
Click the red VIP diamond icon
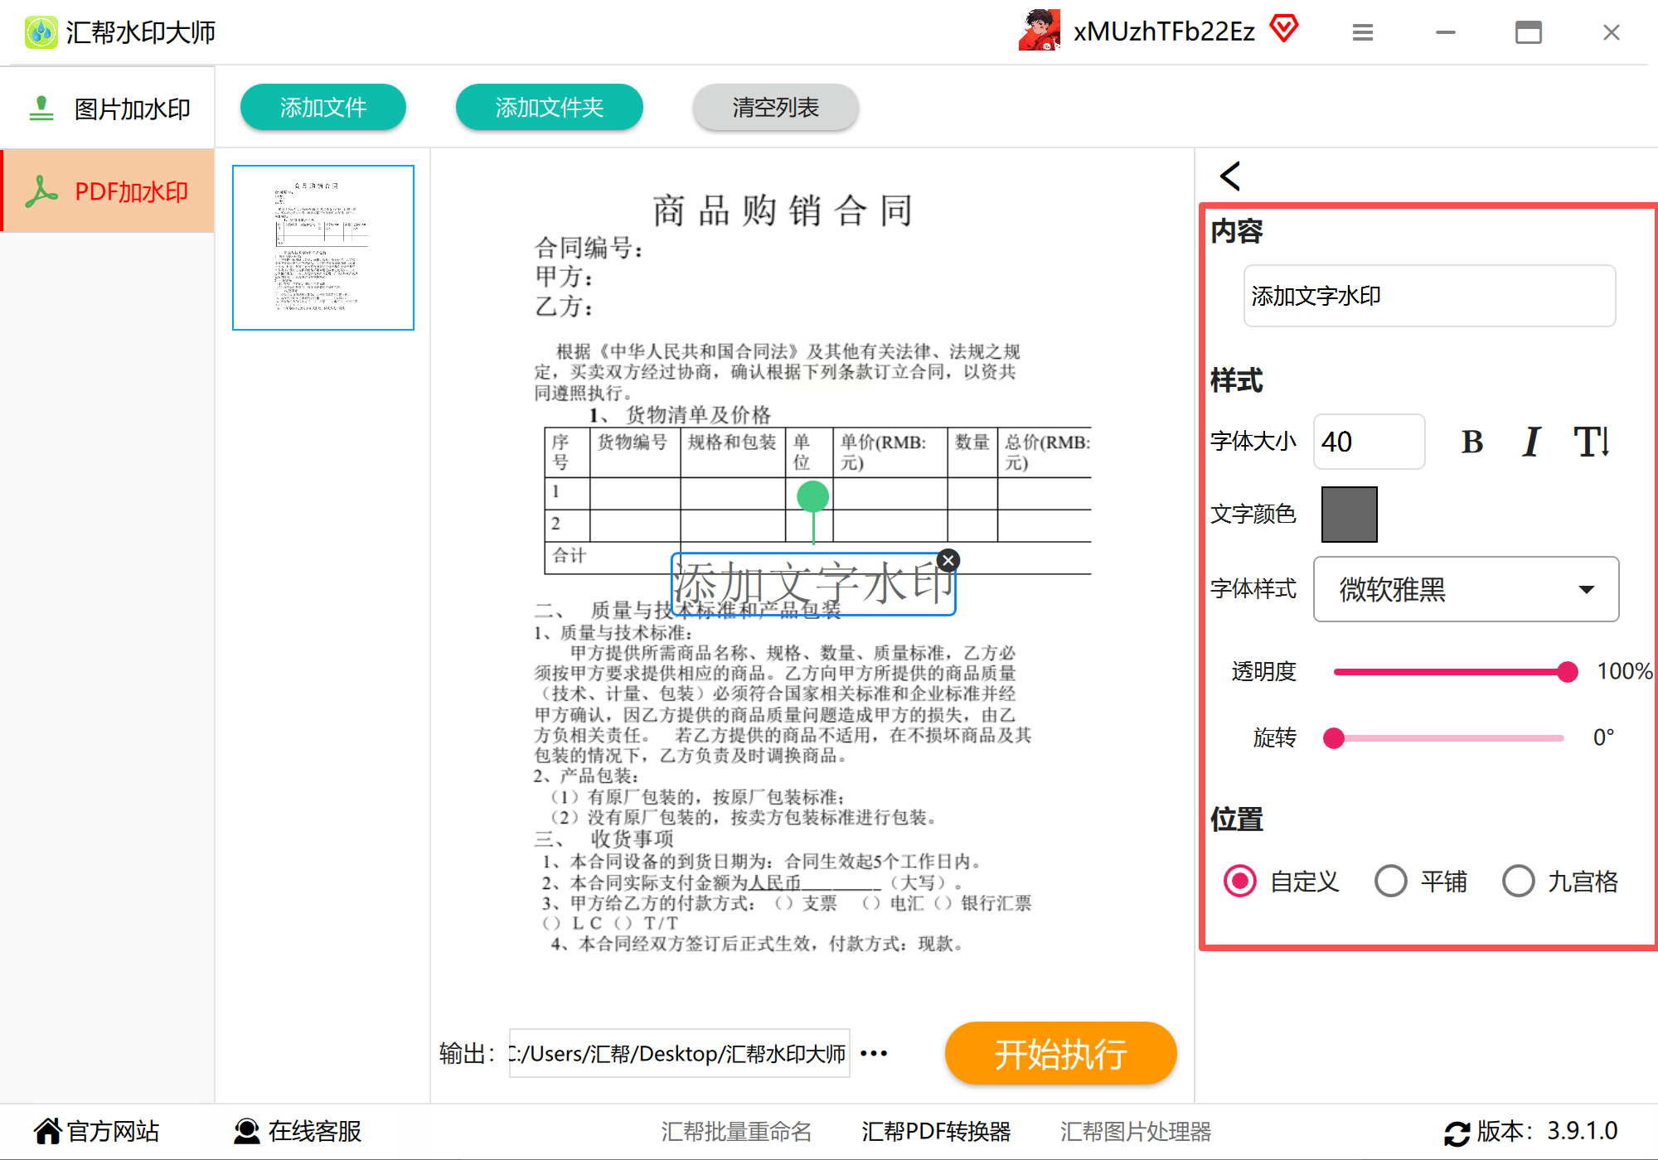click(x=1284, y=29)
